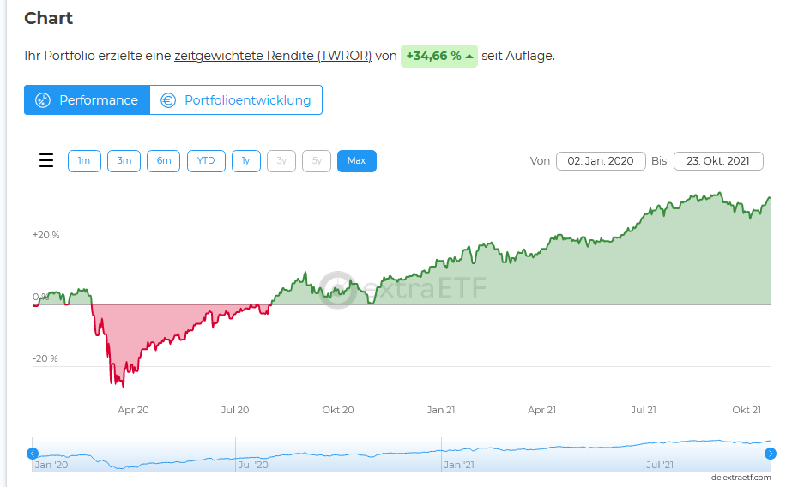Viewport: 798px width, 487px height.
Task: Open the Bis end date field
Action: (x=718, y=161)
